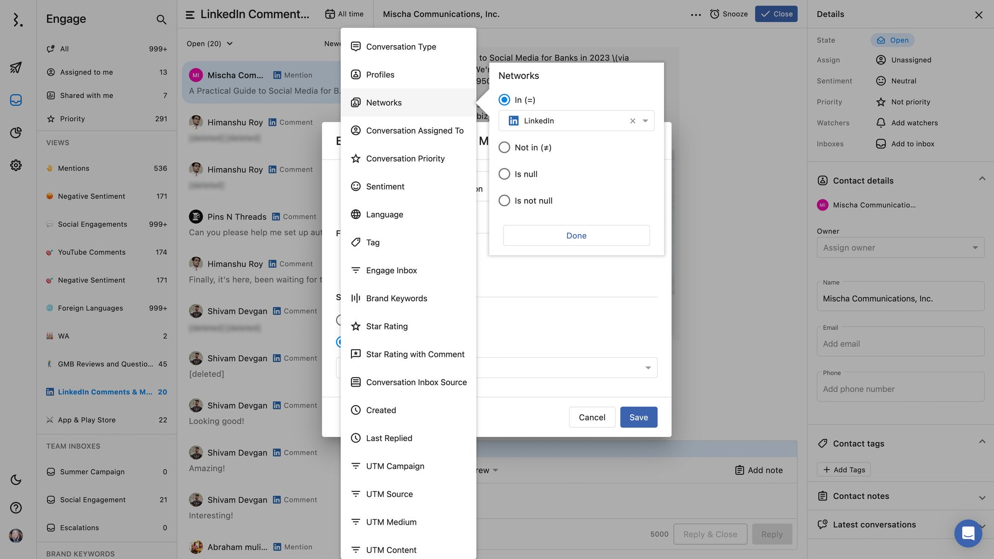Clear the LinkedIn selection with X
This screenshot has height=559, width=994.
tap(633, 121)
